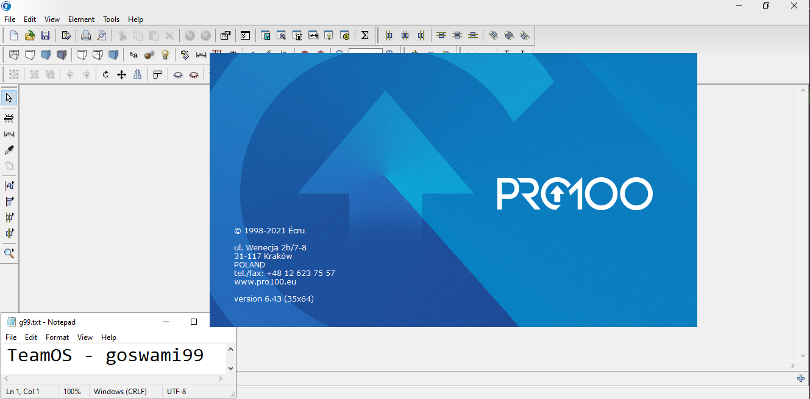Viewport: 810px width, 399px height.
Task: Click the red eye show icon
Action: [194, 74]
